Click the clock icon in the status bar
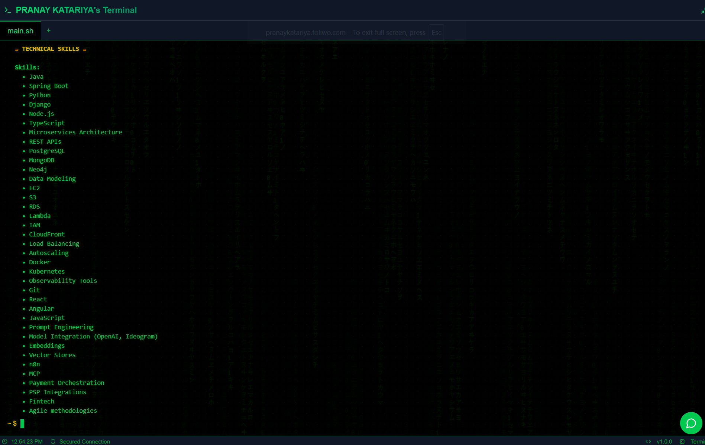The image size is (705, 445). (x=5, y=441)
